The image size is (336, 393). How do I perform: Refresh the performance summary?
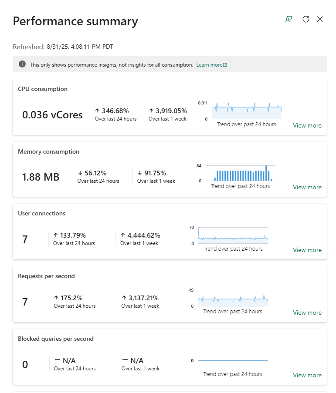(306, 19)
